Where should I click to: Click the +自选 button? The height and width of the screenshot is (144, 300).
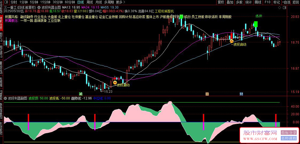(286, 2)
